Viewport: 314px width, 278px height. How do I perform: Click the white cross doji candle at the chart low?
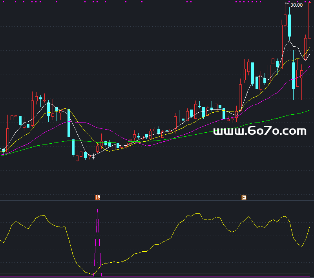[93, 157]
